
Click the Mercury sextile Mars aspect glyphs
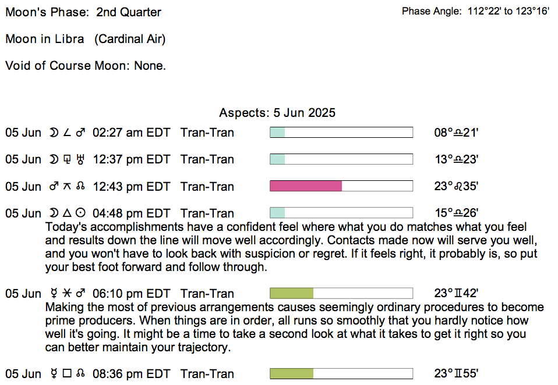[68, 294]
